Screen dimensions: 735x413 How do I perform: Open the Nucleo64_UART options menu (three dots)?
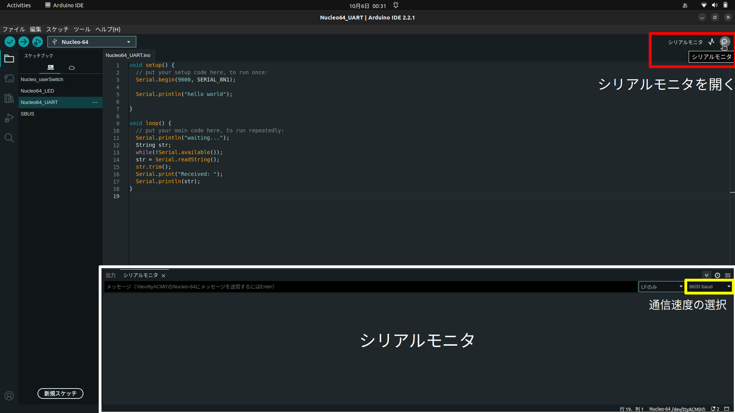[95, 102]
